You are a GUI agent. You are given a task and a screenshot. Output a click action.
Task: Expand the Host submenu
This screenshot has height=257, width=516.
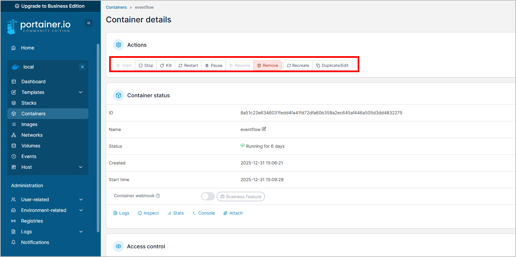[81, 167]
